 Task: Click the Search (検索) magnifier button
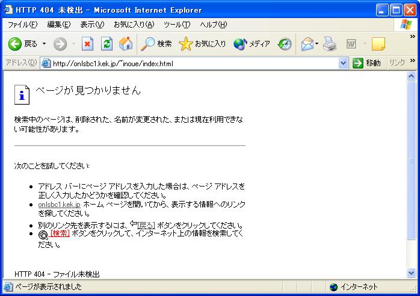[x=156, y=44]
